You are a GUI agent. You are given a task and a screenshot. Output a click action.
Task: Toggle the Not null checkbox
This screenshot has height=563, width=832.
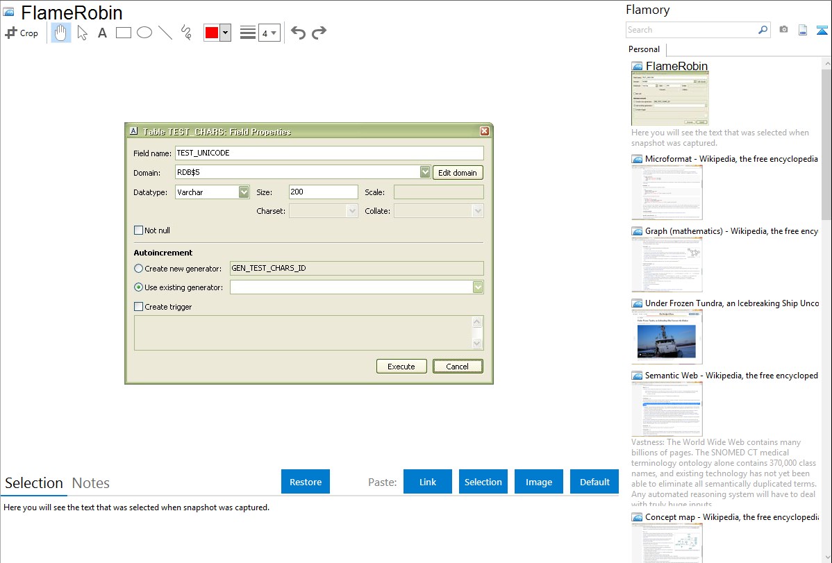[x=139, y=230]
